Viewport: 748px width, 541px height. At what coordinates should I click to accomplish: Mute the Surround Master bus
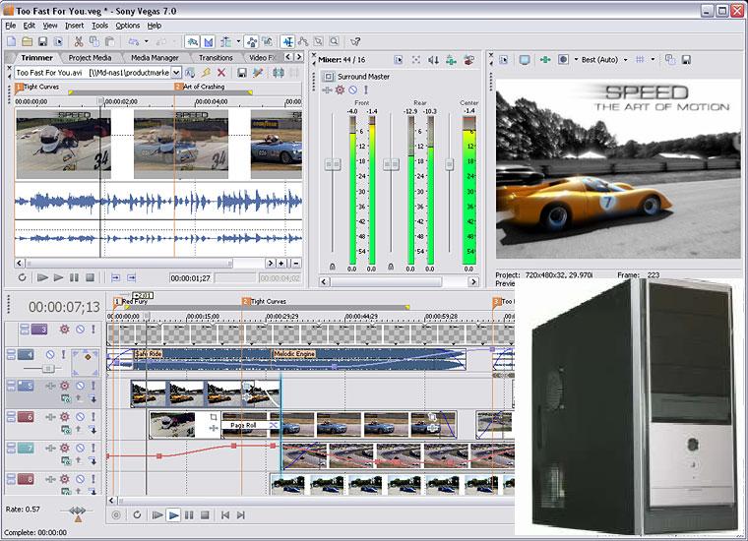click(x=351, y=90)
